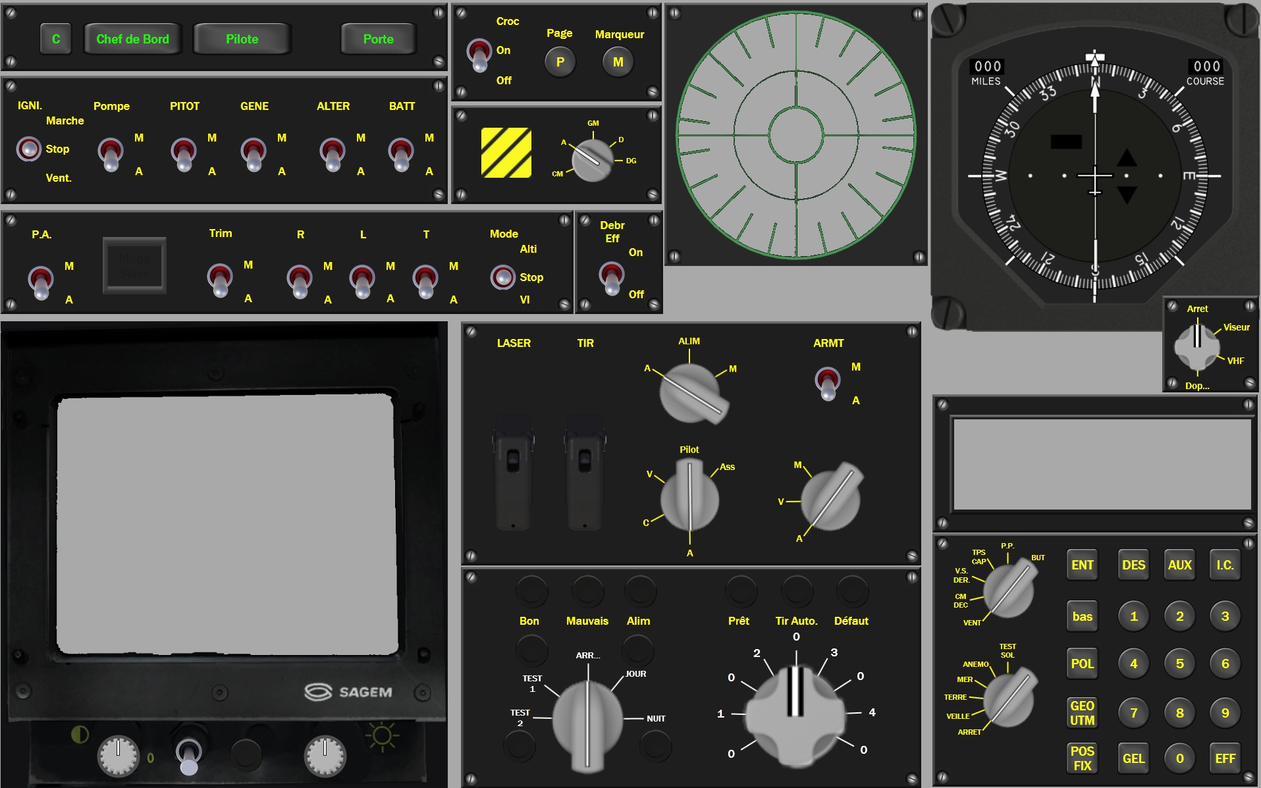Toggle the L channel switch
Viewport: 1261px width, 788px height.
(x=362, y=282)
